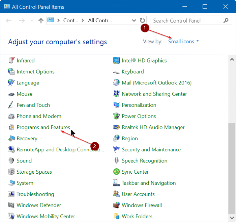This screenshot has width=236, height=222.
Task: Click the All Contr... breadcrumb segment
Action: pyautogui.click(x=100, y=20)
